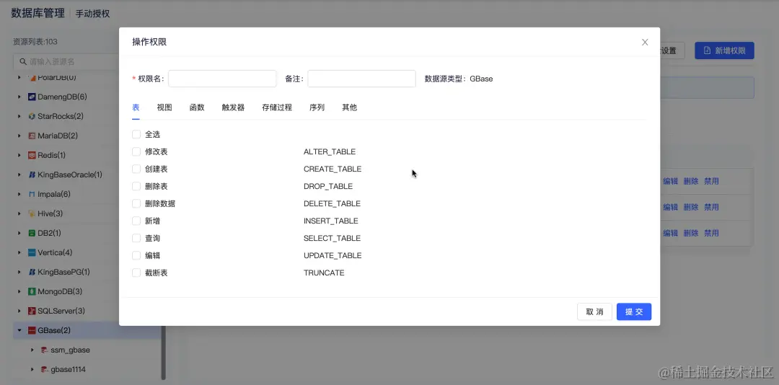Click the resource tree vertical scrollbar

click(164, 353)
